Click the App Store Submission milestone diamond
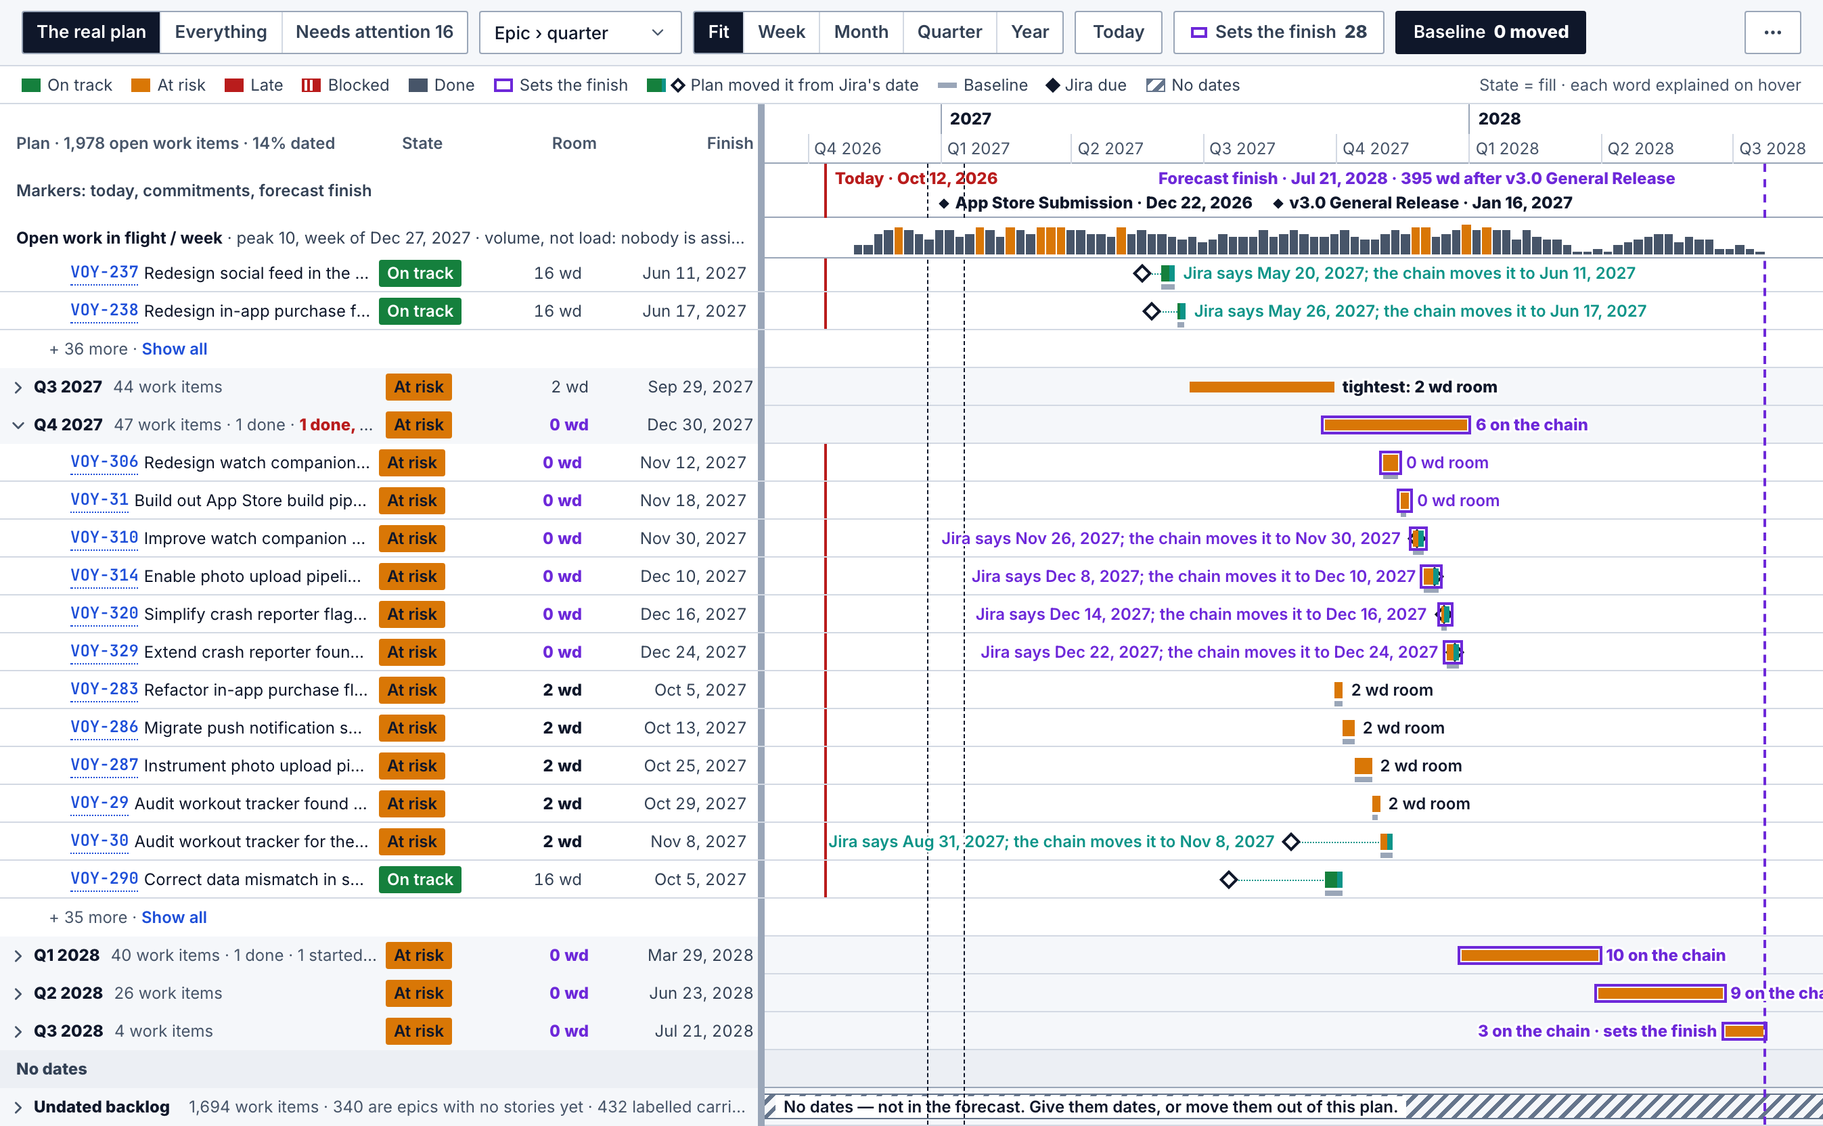Image resolution: width=1823 pixels, height=1126 pixels. 943,203
